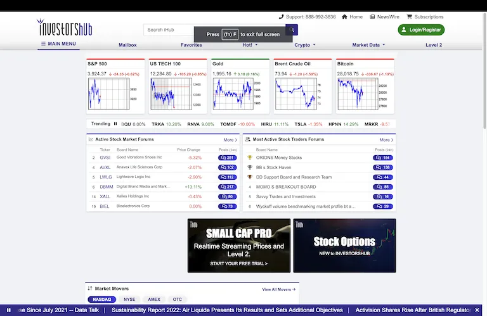
Task: Pause the bottom news ticker
Action: (x=9, y=310)
